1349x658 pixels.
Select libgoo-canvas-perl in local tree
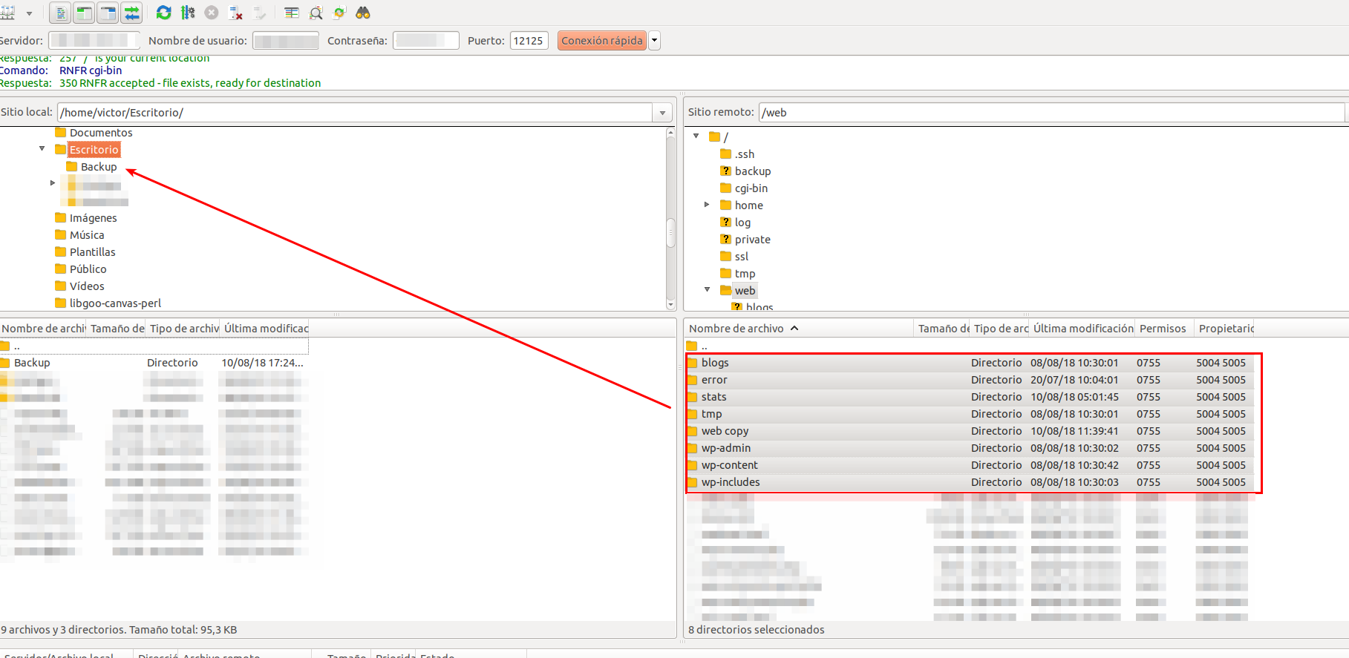(115, 303)
